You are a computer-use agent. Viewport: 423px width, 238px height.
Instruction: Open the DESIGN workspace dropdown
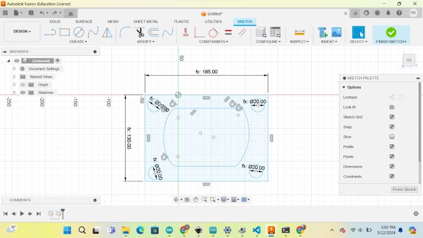22,31
